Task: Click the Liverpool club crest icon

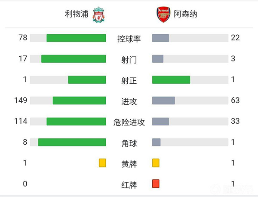Action: (x=99, y=14)
